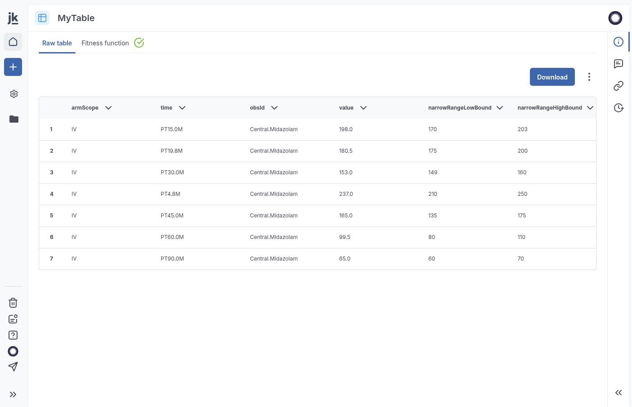
Task: Select the Raw table tab
Action: point(57,43)
